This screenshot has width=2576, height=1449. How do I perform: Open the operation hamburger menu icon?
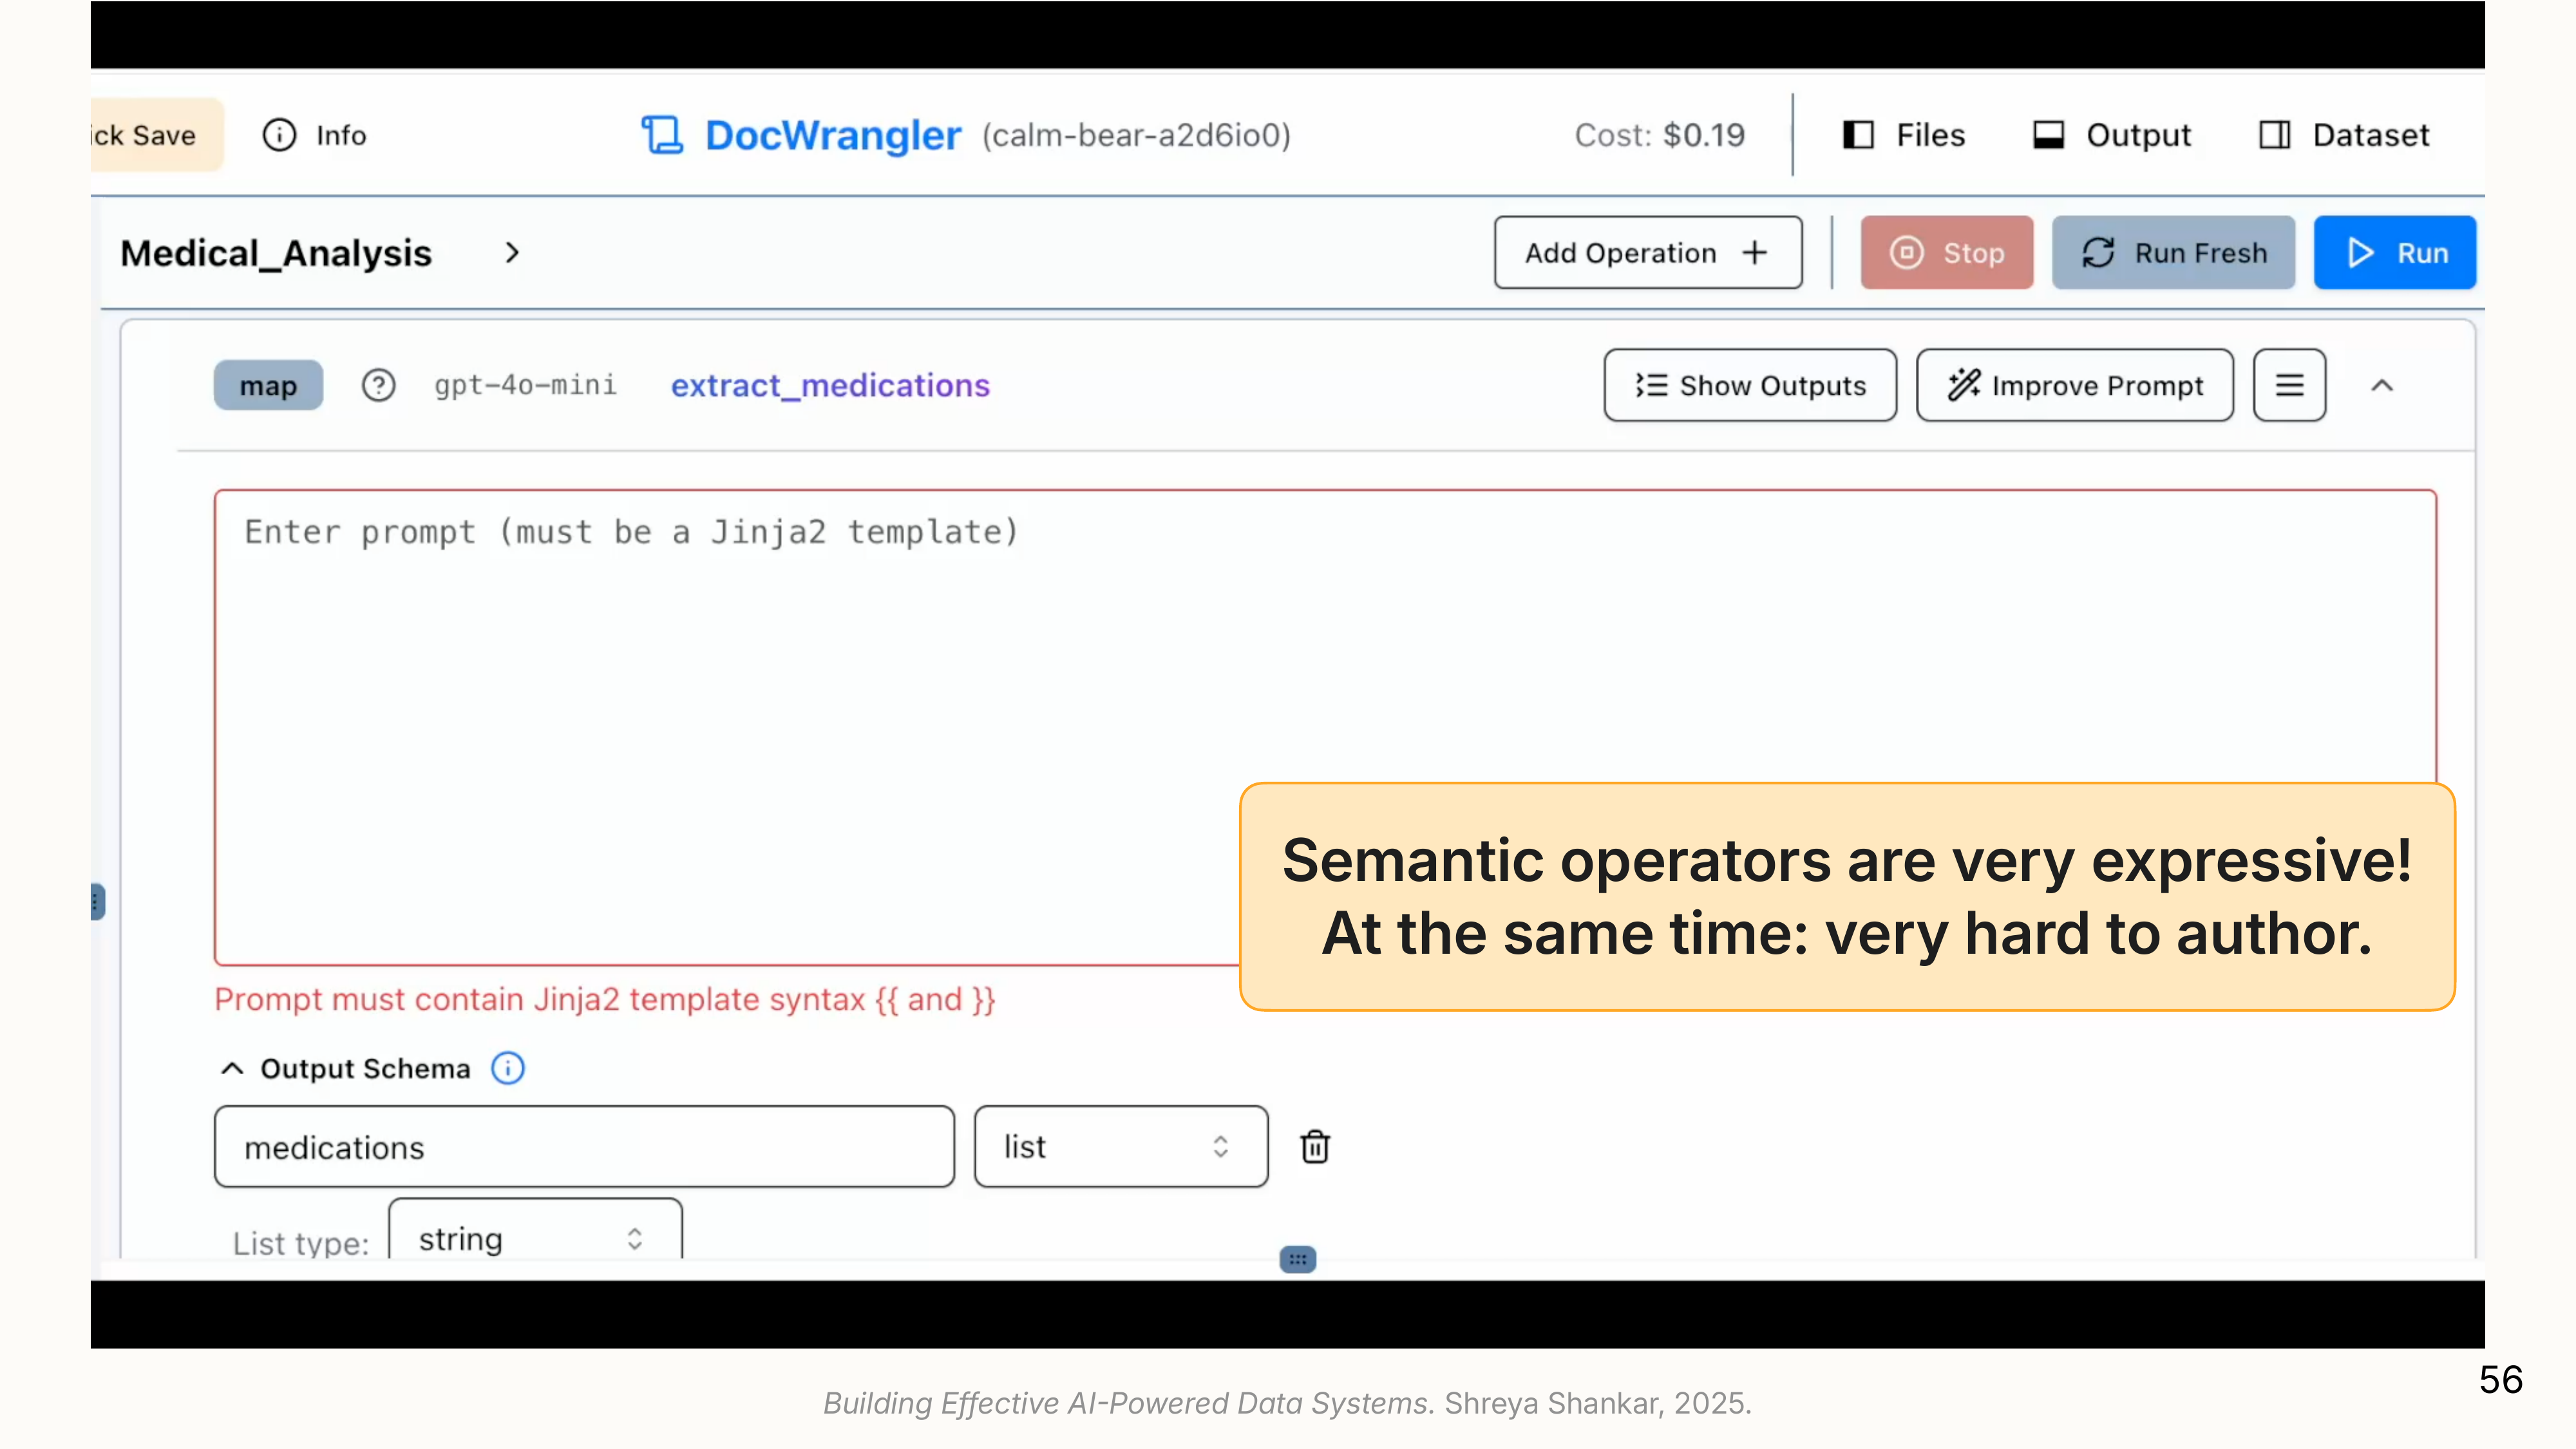(x=2289, y=386)
